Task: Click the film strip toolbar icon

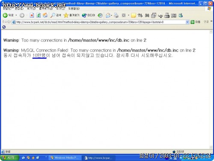Action: coord(174,15)
